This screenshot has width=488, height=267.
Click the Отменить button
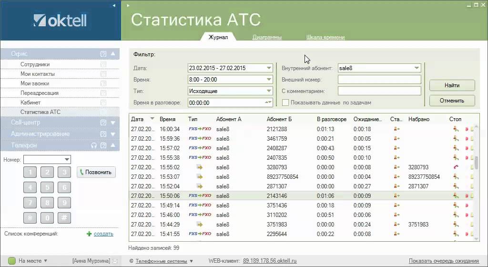(452, 101)
